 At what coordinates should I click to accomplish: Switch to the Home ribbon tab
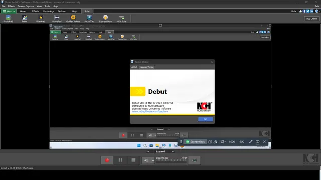point(23,11)
